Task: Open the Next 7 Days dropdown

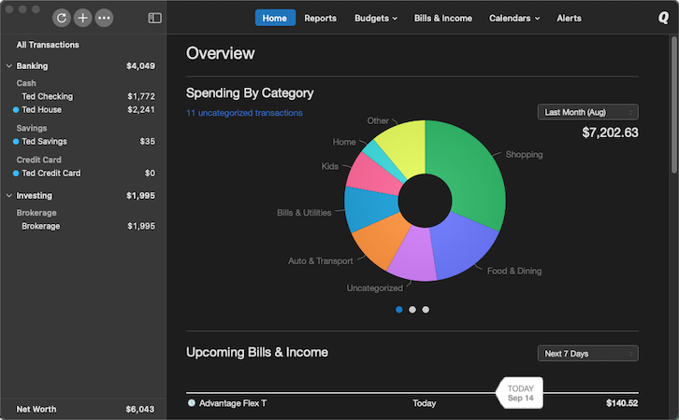Action: click(x=587, y=353)
